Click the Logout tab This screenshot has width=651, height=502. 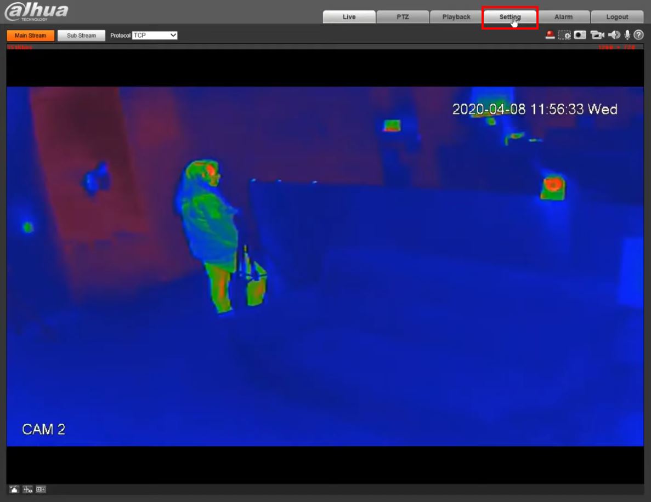pos(617,17)
